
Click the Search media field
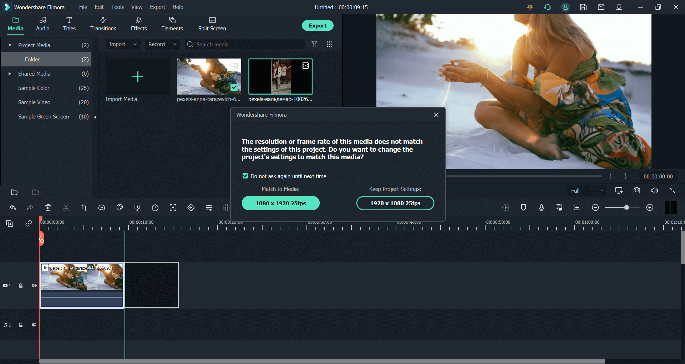point(245,44)
